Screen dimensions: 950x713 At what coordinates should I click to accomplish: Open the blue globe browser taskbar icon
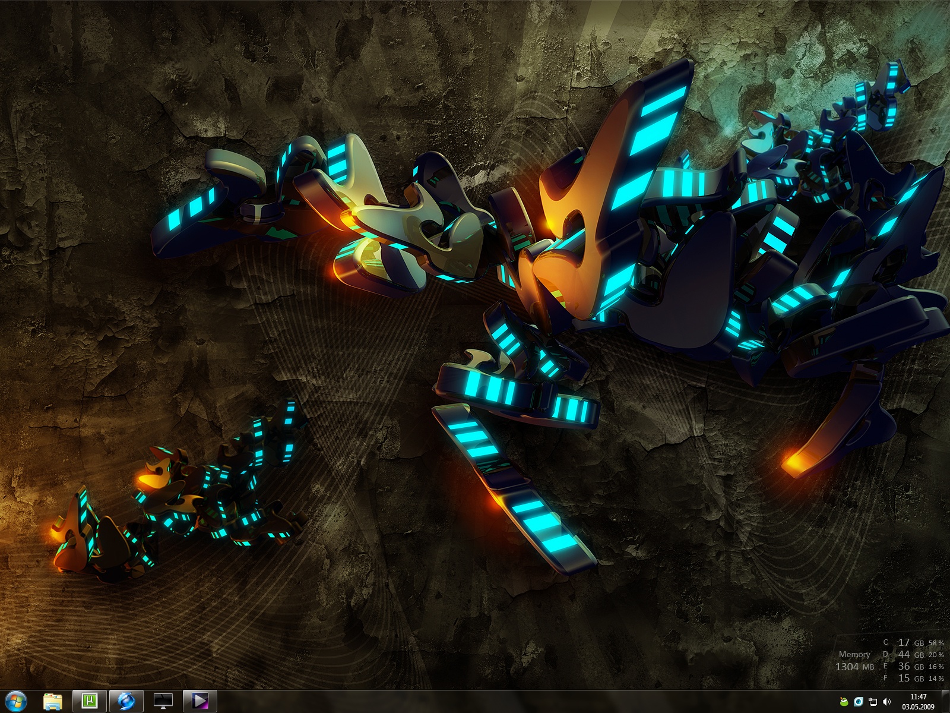tap(126, 702)
